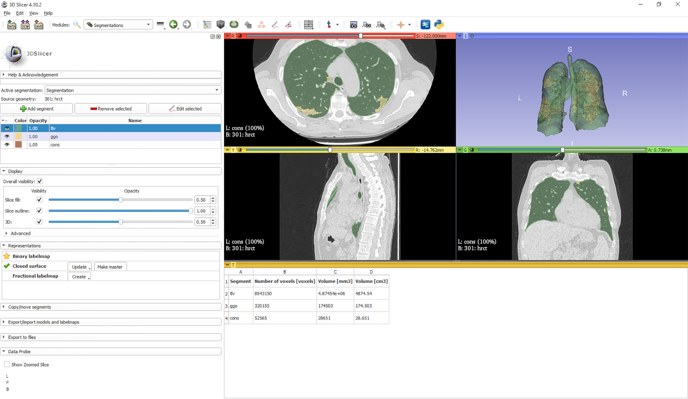Hide the ggo segment eye icon

[7, 137]
